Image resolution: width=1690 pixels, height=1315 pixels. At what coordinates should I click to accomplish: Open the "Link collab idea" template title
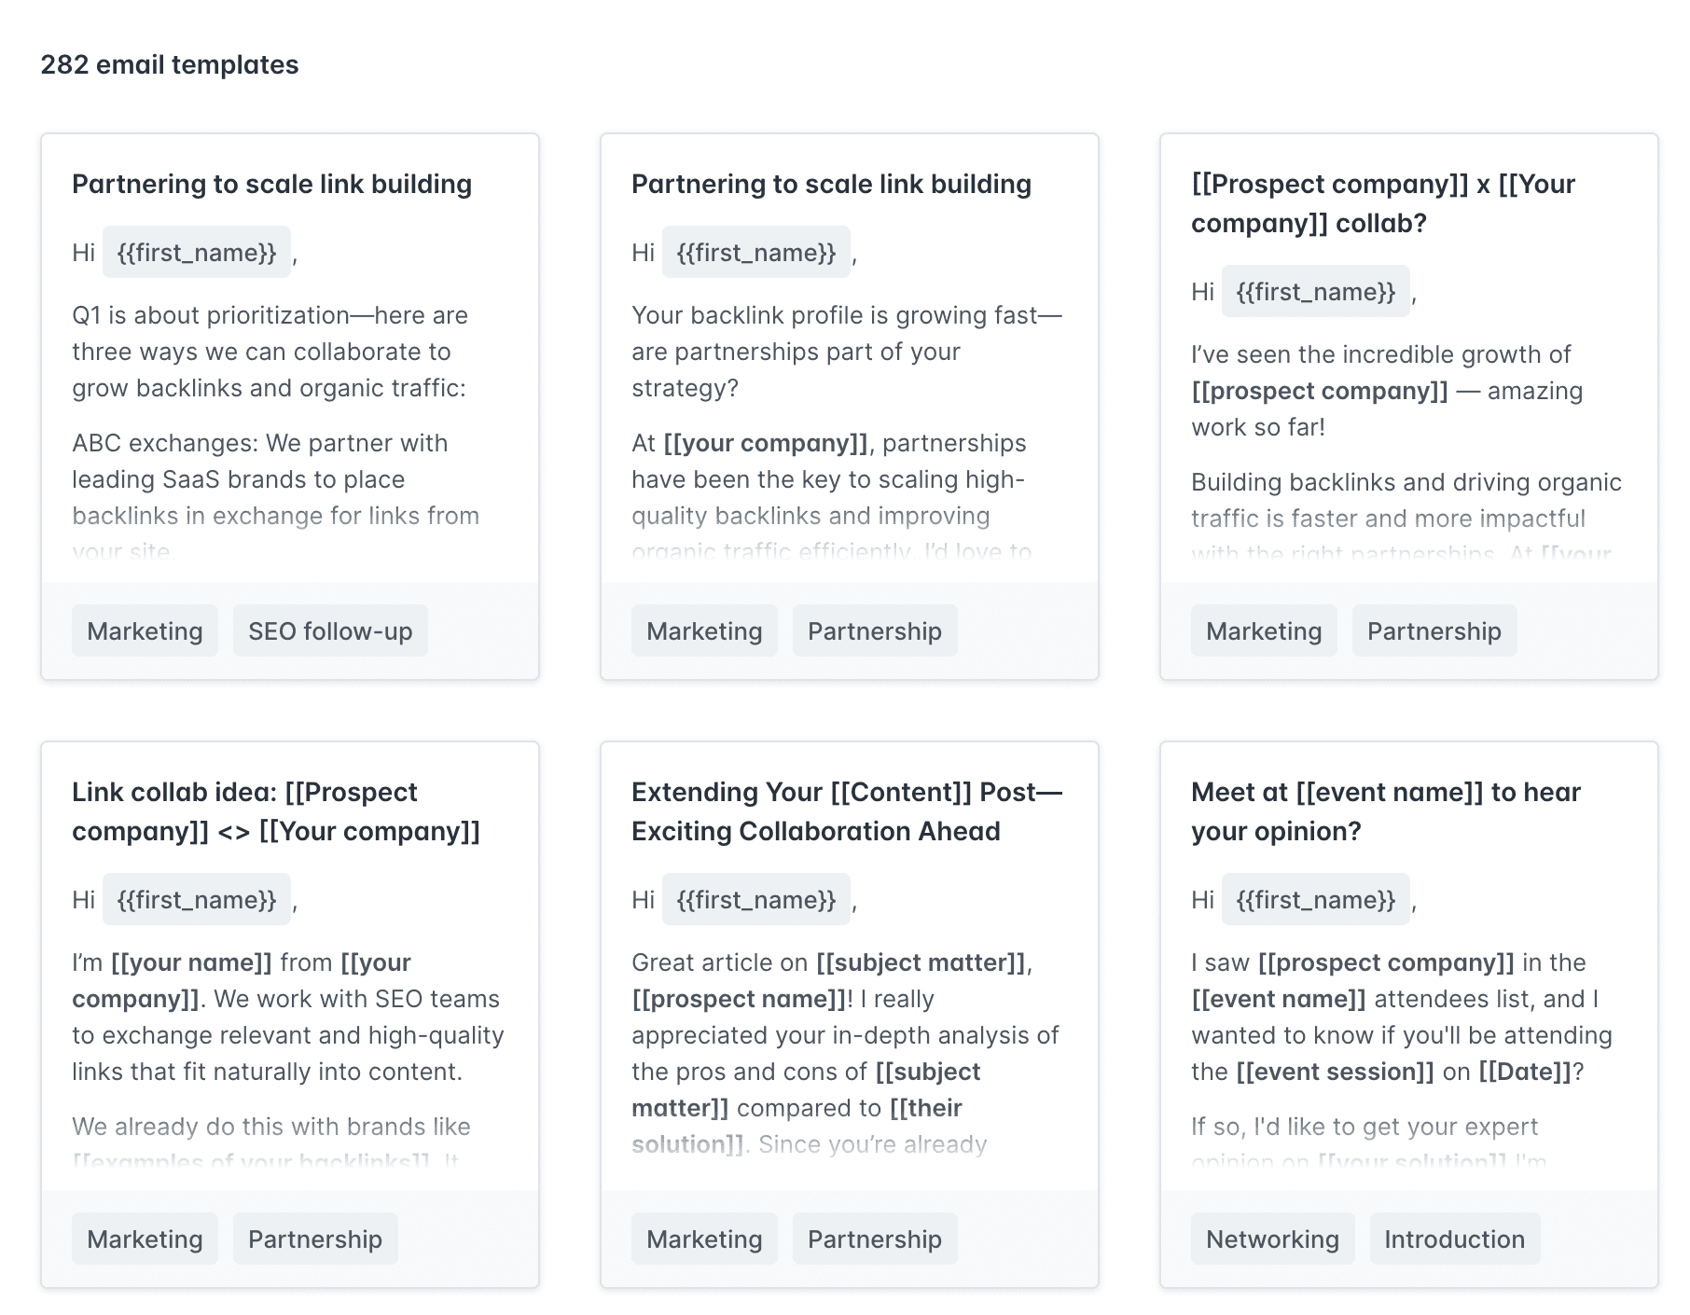click(276, 811)
